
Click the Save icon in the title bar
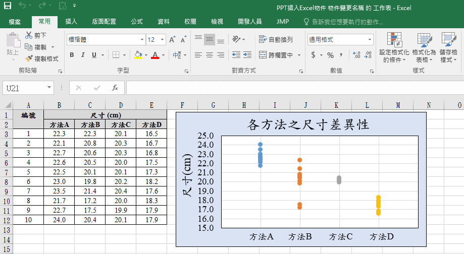8,6
